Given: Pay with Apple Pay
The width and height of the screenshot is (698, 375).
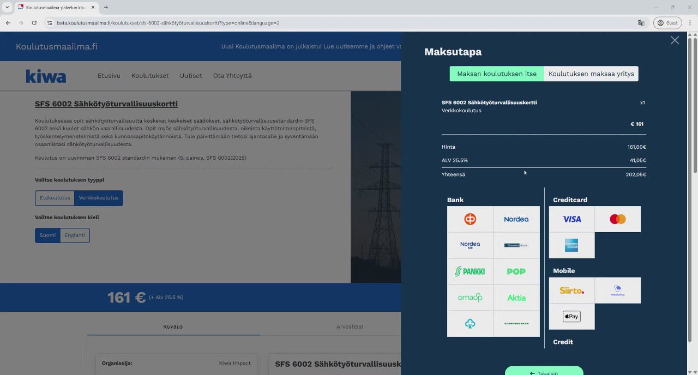Looking at the screenshot, I should [571, 317].
